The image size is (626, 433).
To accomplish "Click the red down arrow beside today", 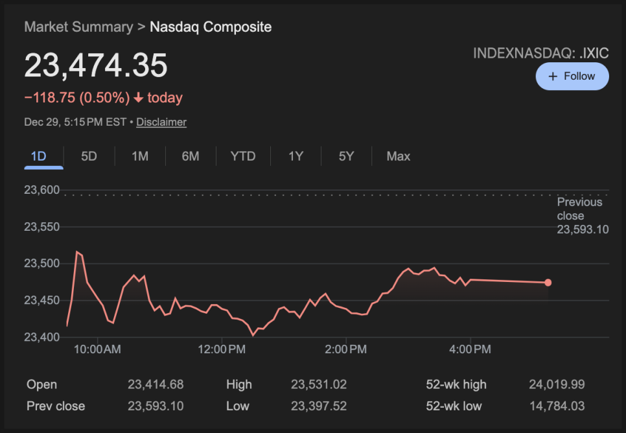I will point(139,98).
